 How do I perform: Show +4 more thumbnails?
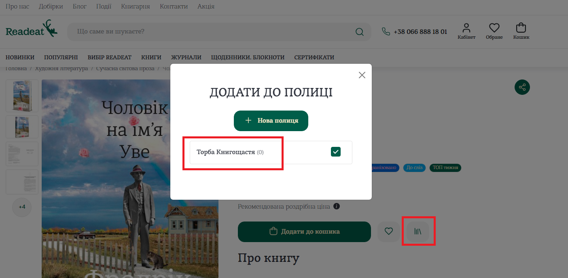22,207
